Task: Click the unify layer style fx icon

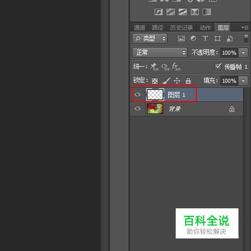Action: pos(176,67)
